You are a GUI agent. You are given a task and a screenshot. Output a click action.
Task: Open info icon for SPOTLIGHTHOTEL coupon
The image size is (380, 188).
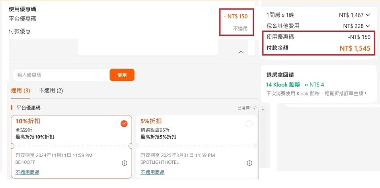[x=249, y=163]
